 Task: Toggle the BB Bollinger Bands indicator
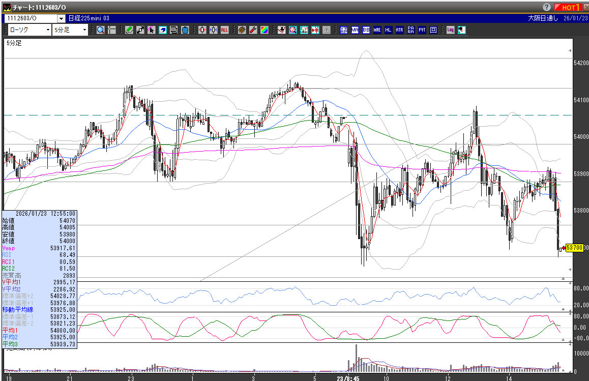[x=366, y=30]
